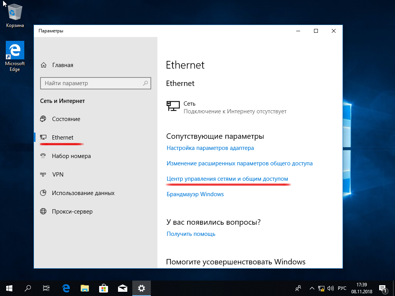Screen dimensions: 395x296
Task: Click the Помогите усовершенствовать Windows heading
Action: (x=236, y=262)
